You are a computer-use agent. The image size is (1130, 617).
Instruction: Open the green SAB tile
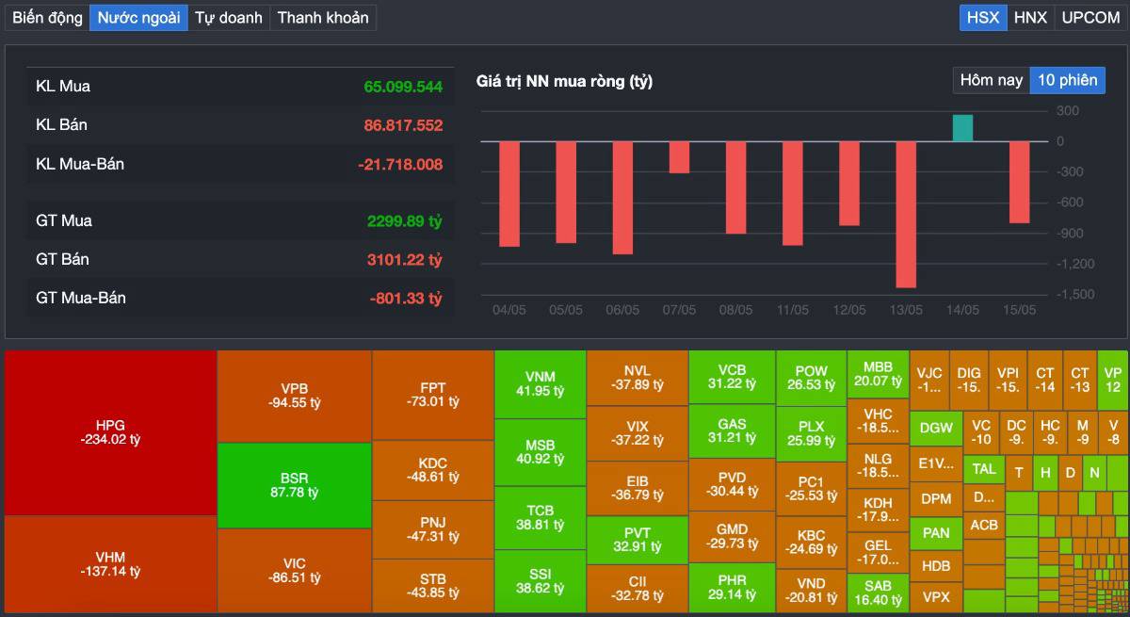878,593
